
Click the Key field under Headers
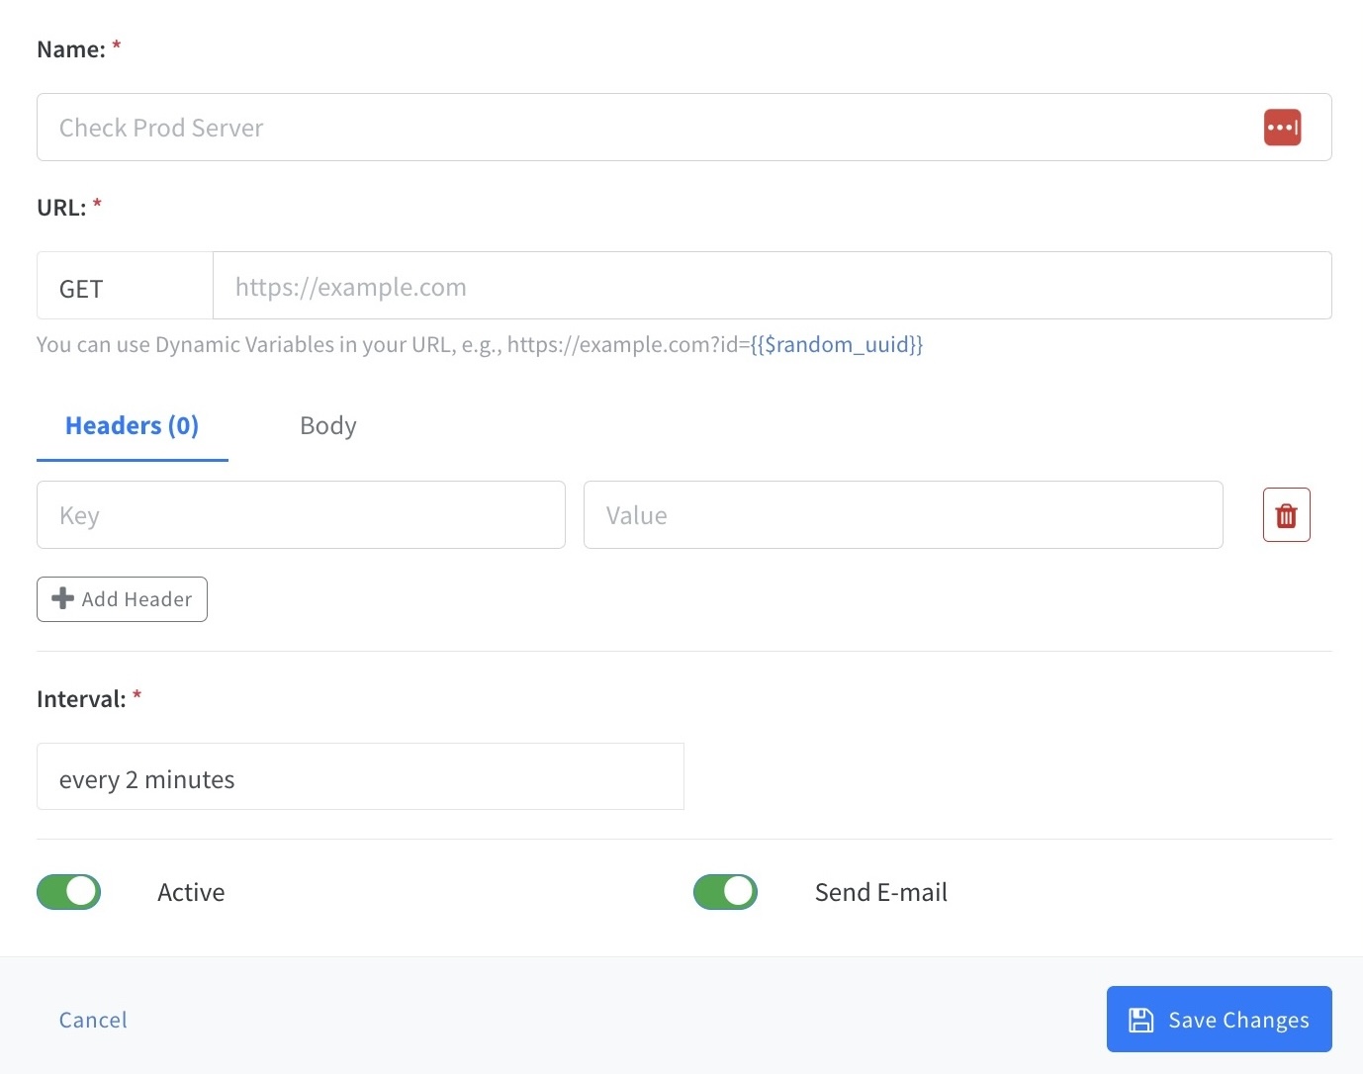[301, 514]
